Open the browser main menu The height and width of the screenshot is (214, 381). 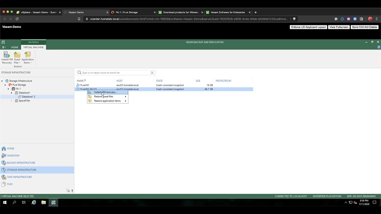coord(377,19)
